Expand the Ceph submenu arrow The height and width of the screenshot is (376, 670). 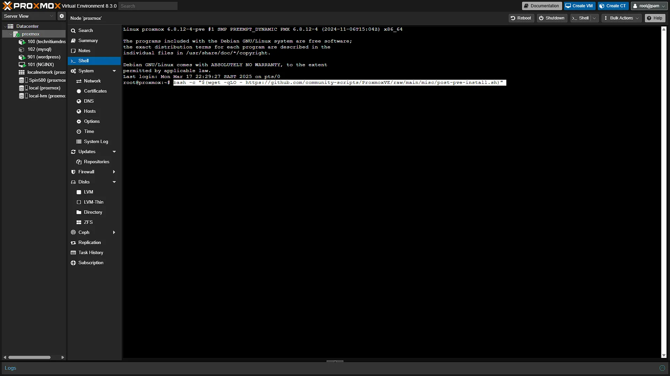point(114,233)
